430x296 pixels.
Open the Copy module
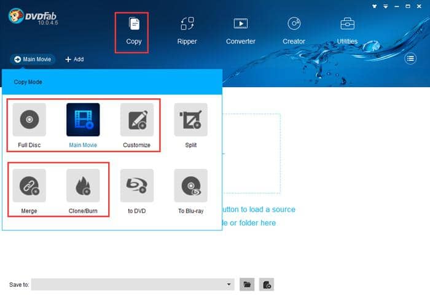(x=133, y=31)
